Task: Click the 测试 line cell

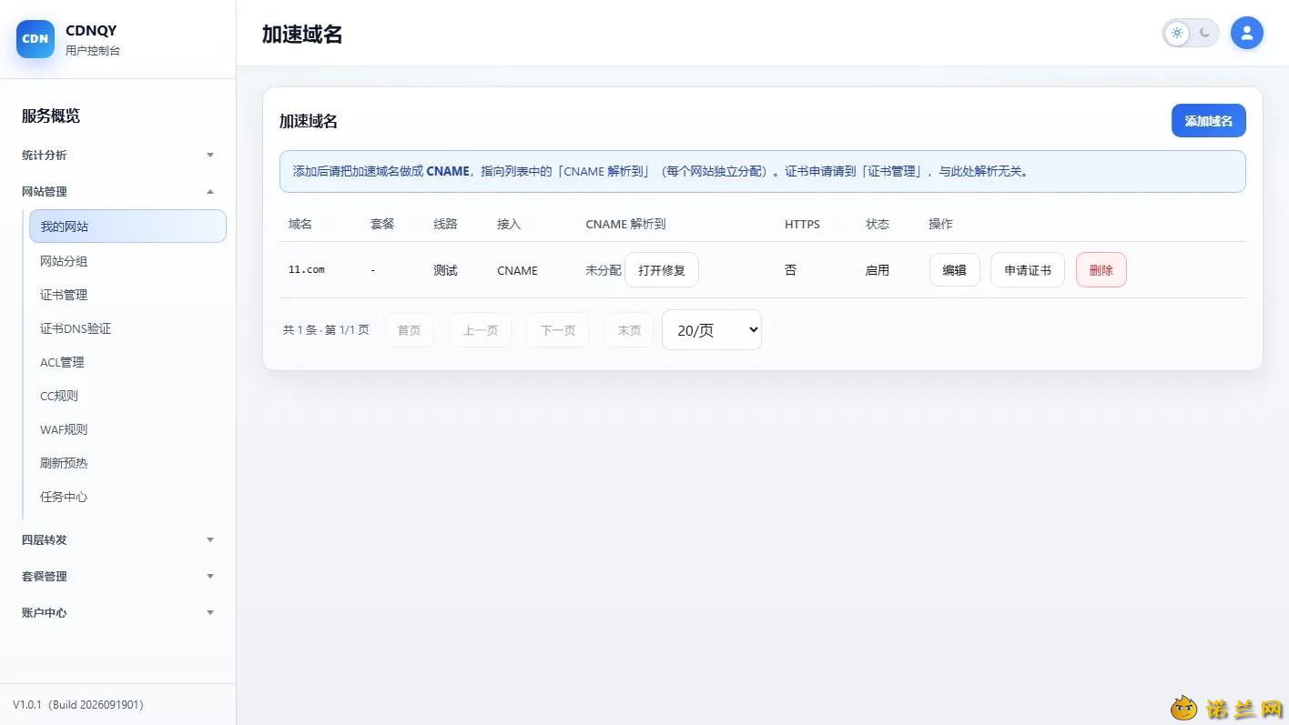Action: click(445, 270)
